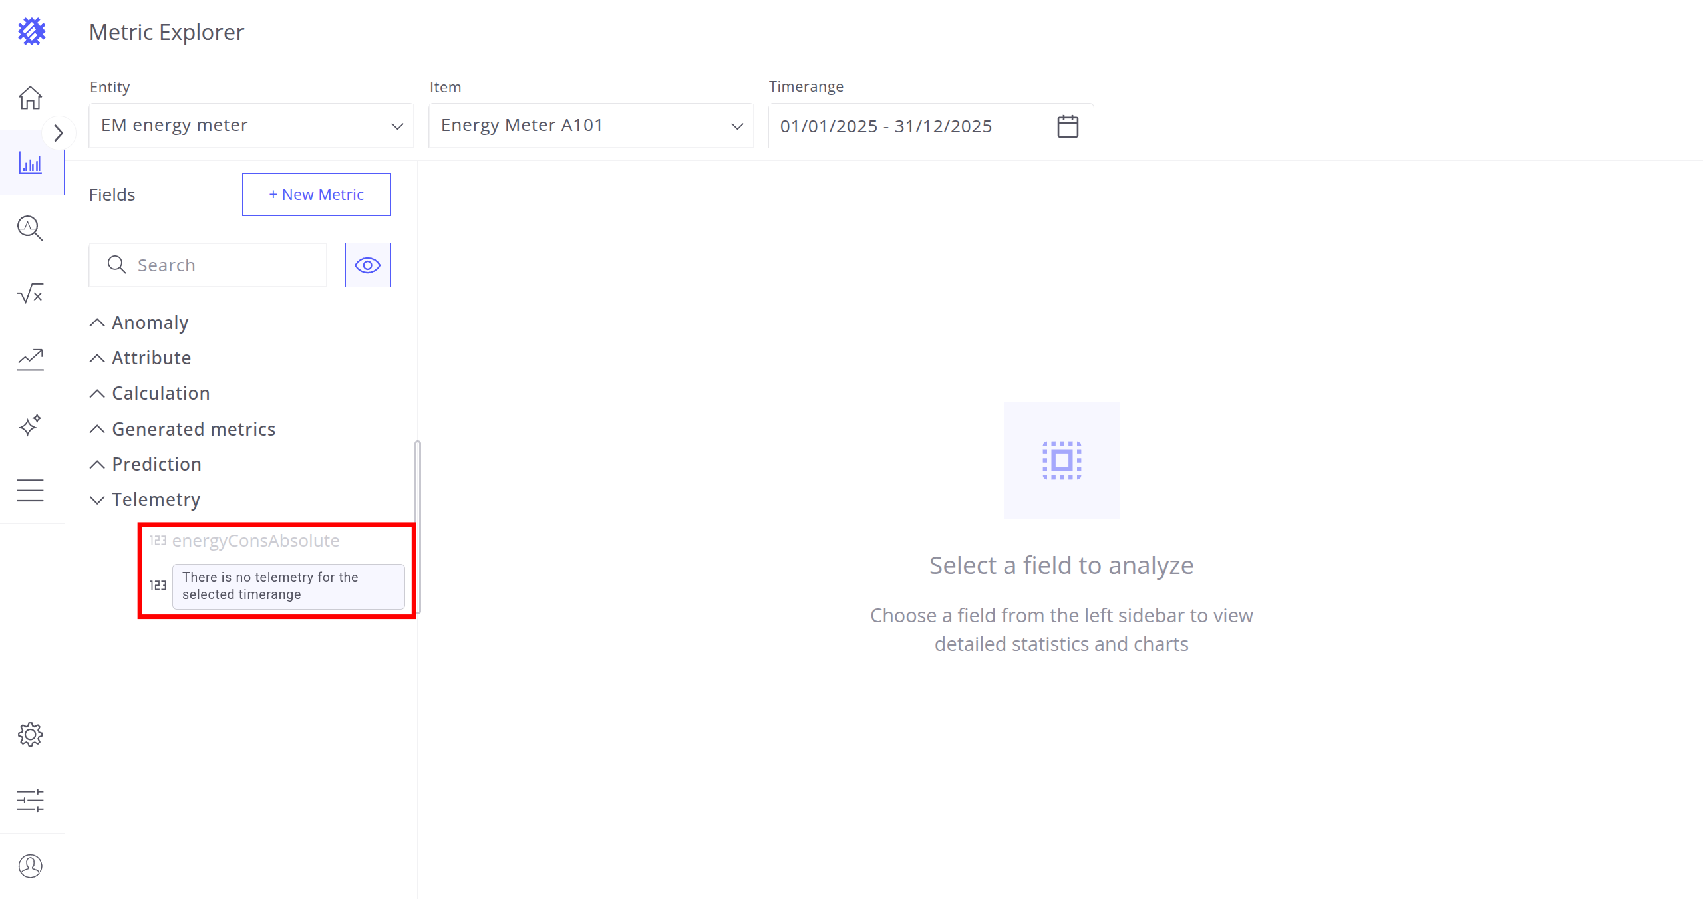The height and width of the screenshot is (899, 1703).
Task: Open the calendar date picker icon
Action: coord(1068,126)
